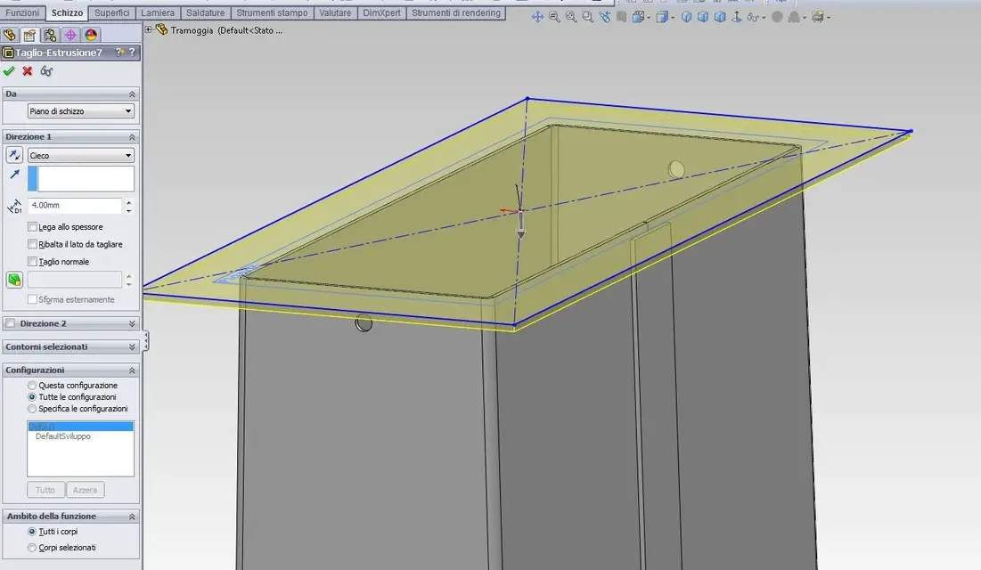981x570 pixels.
Task: Click the D1 depth dimension icon
Action: point(14,206)
